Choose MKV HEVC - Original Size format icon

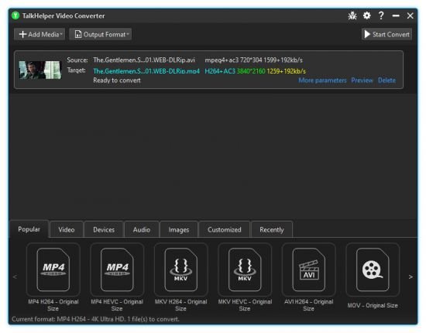tap(245, 269)
